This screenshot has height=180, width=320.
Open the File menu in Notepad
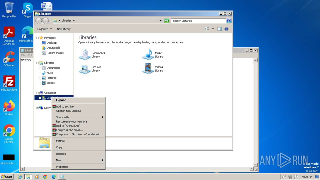(x=23, y=55)
